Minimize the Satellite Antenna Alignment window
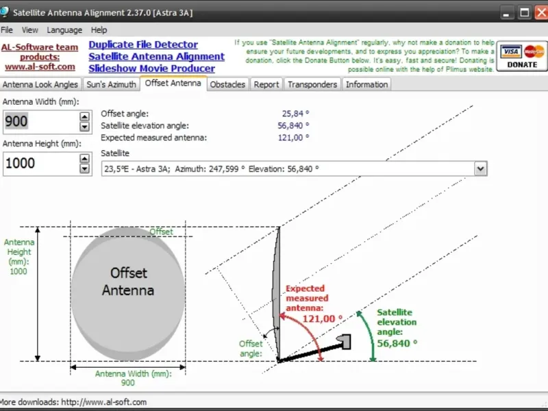Viewport: 548px width, 411px height. 506,13
